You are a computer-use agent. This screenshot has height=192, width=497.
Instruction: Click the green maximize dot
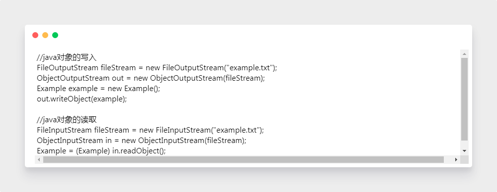(55, 35)
